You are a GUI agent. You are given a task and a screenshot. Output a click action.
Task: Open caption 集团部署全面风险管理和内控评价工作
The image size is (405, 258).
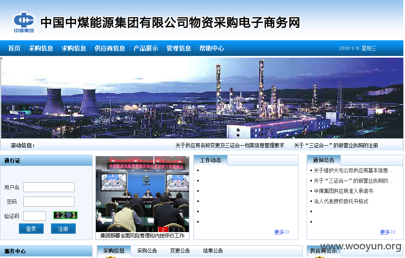tap(142, 235)
